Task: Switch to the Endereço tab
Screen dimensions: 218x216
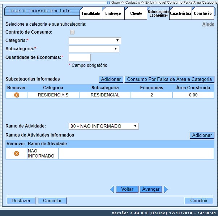Action: (113, 13)
